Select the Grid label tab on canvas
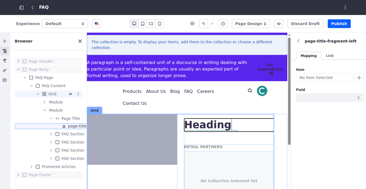This screenshot has width=366, height=189. (x=94, y=110)
